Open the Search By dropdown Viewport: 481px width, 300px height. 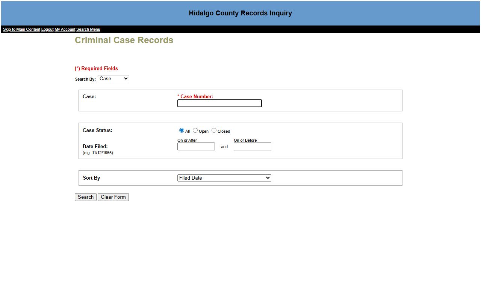(x=113, y=79)
